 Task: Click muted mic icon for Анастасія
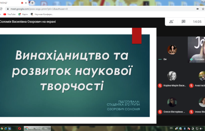pyautogui.click(x=191, y=86)
